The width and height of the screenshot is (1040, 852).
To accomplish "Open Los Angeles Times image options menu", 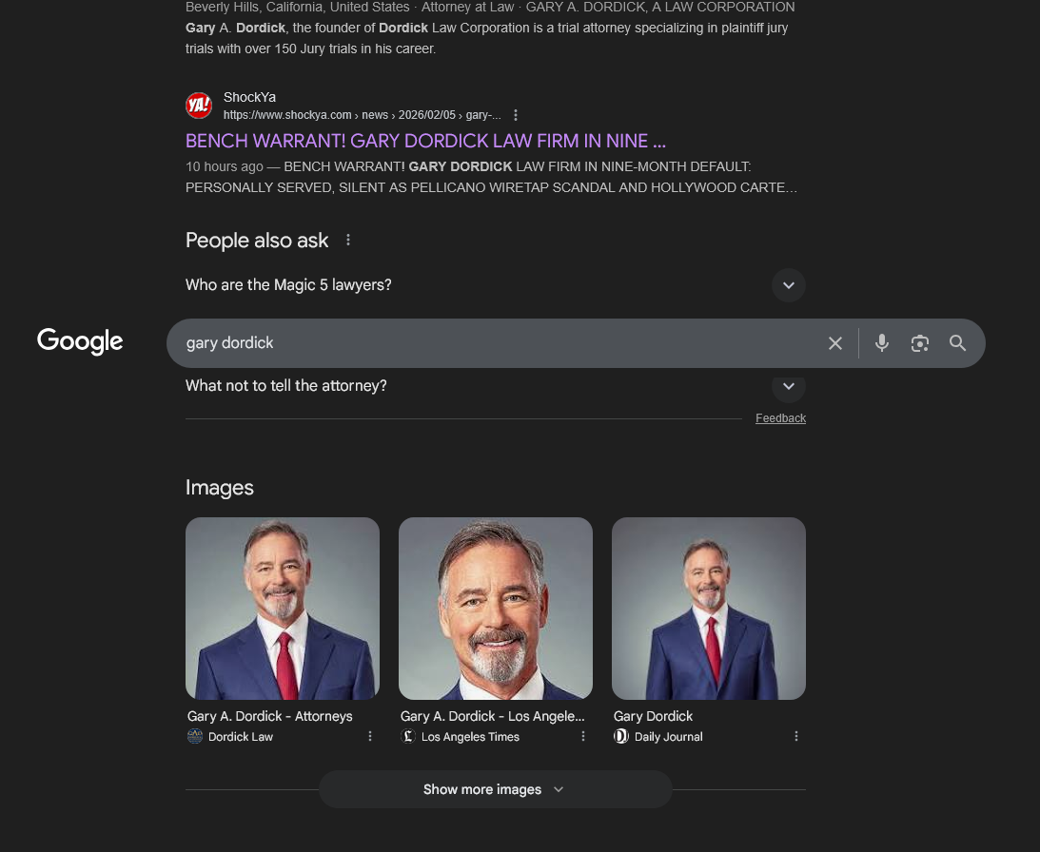I will (583, 736).
